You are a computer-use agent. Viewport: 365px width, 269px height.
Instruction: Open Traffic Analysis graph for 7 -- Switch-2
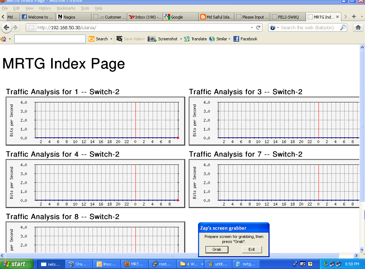(274, 183)
